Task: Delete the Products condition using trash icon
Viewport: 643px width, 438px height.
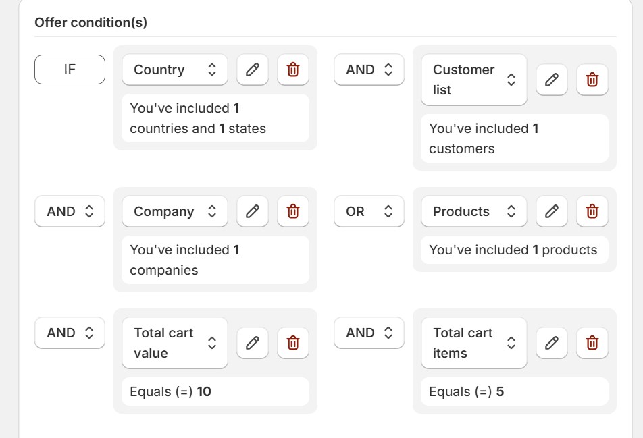Action: (592, 211)
